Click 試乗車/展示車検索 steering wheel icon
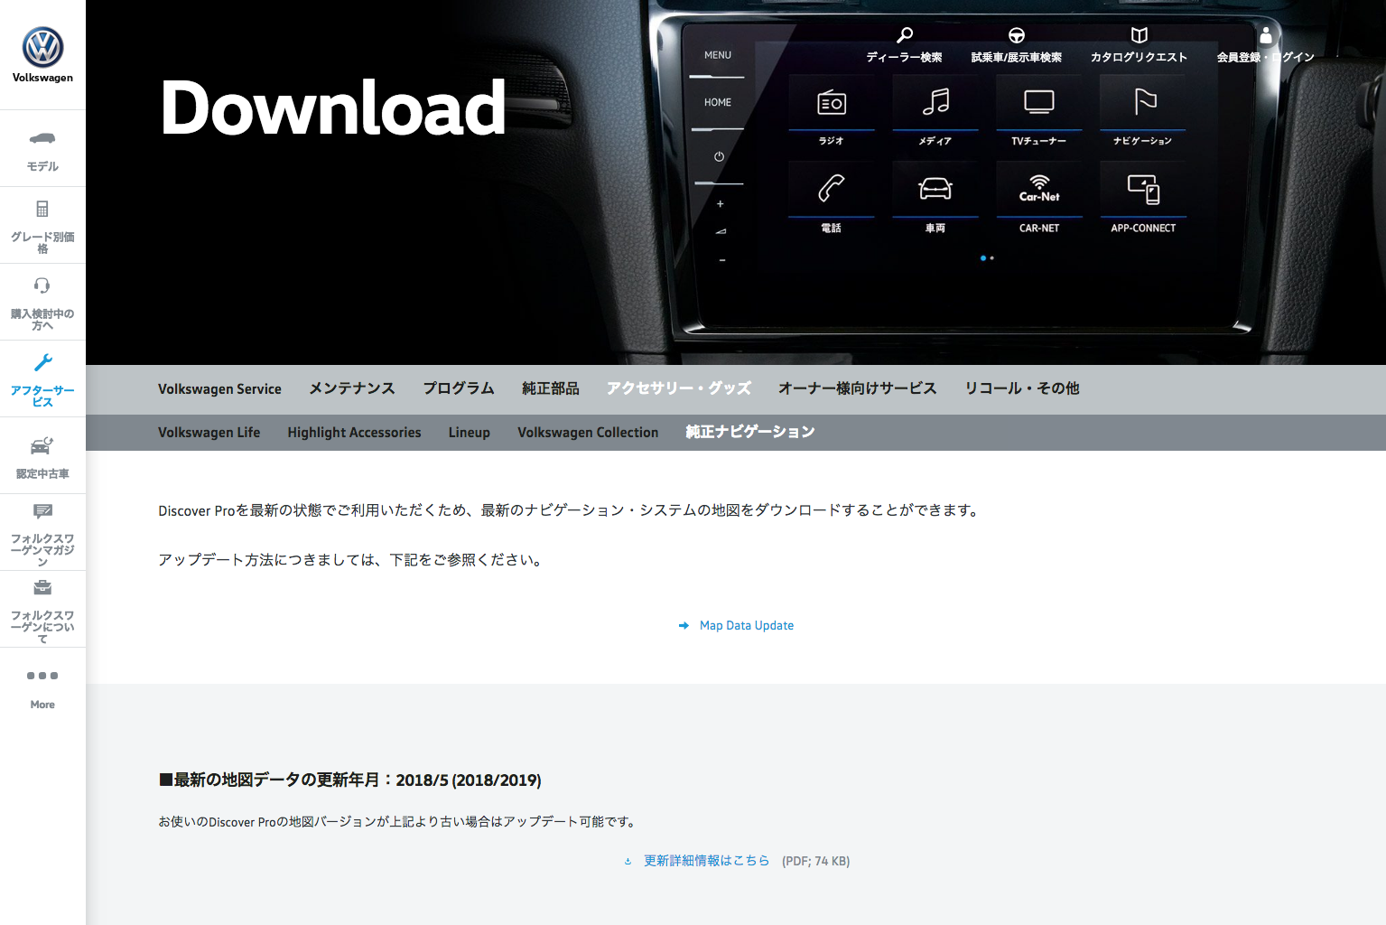1386x925 pixels. pyautogui.click(x=1017, y=35)
